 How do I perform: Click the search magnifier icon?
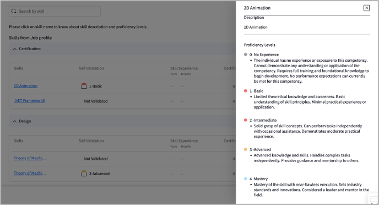(x=14, y=11)
